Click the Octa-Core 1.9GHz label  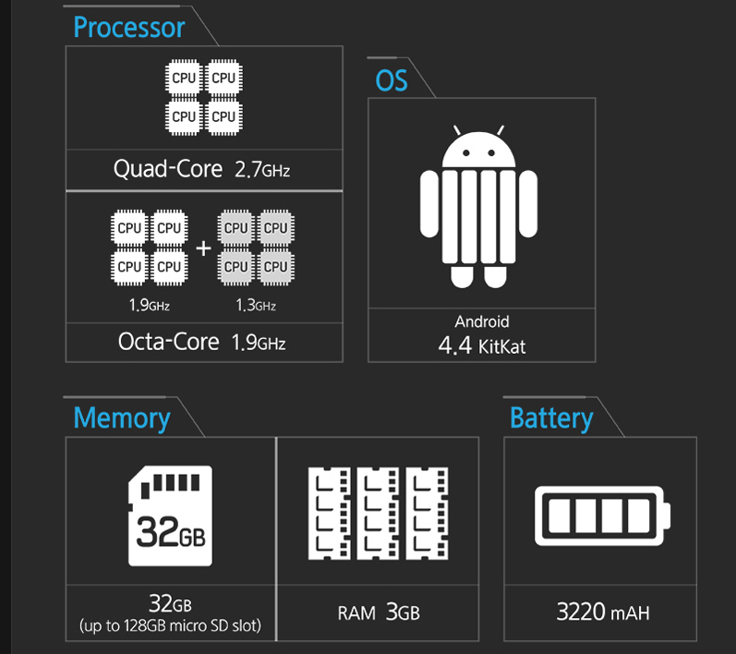point(202,342)
